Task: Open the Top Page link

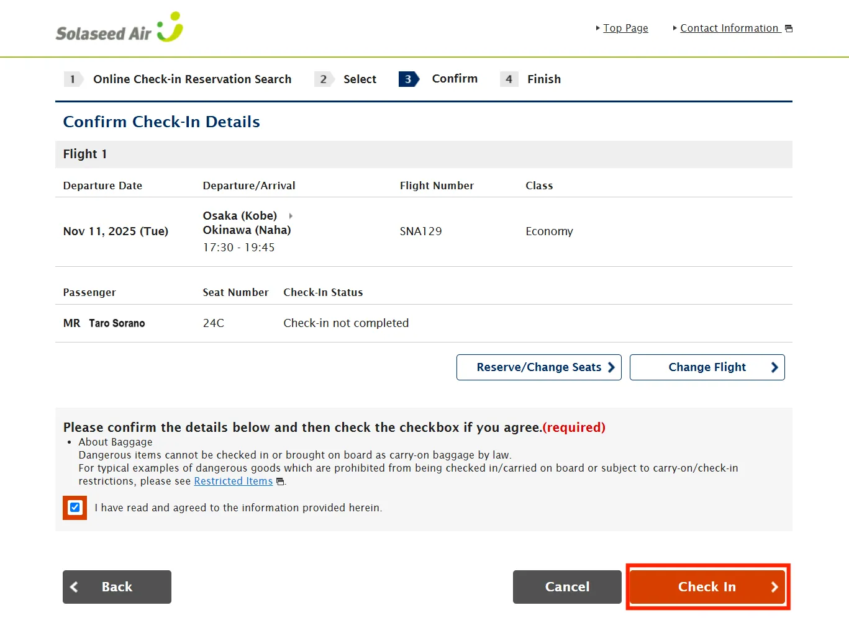Action: click(x=625, y=29)
